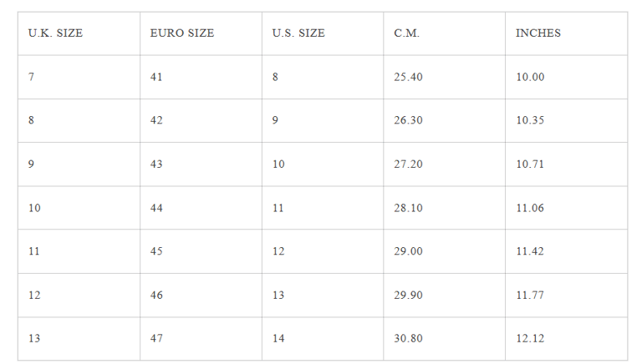This screenshot has height=364, width=642.
Task: Click the EURO SIZE column header
Action: tap(181, 33)
